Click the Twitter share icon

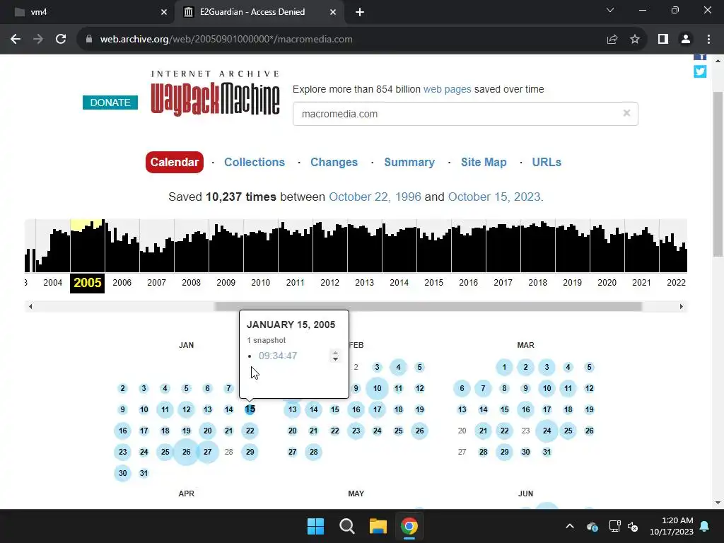click(700, 71)
